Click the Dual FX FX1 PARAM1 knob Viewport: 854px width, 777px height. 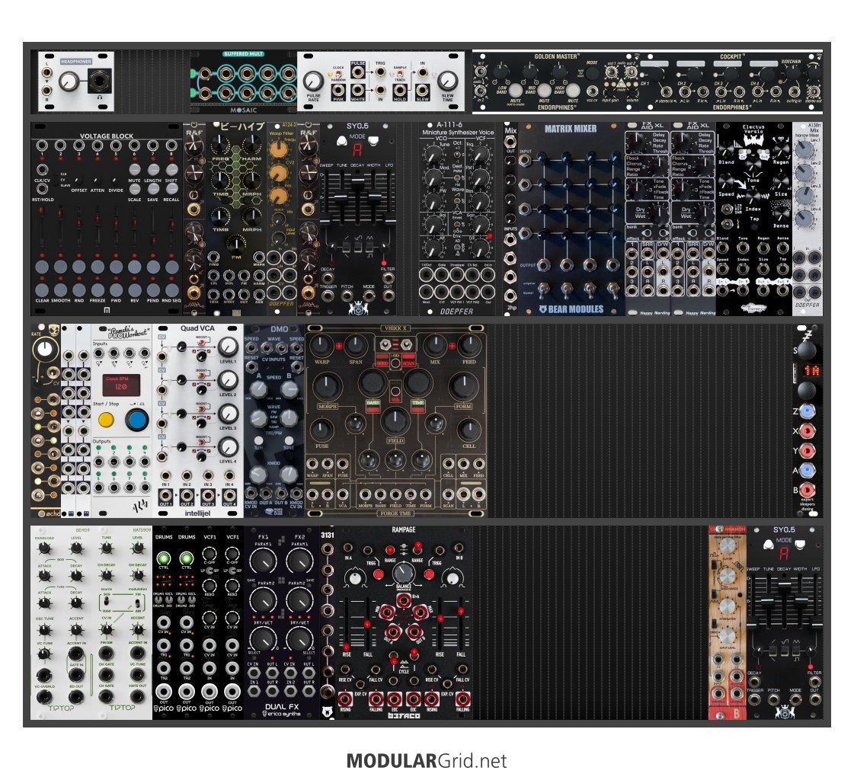point(263,561)
